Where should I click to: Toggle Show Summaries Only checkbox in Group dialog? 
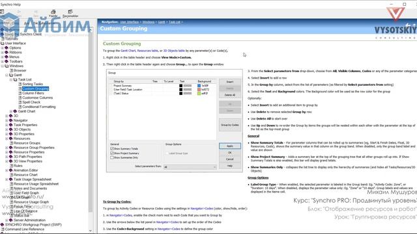pyautogui.click(x=112, y=157)
